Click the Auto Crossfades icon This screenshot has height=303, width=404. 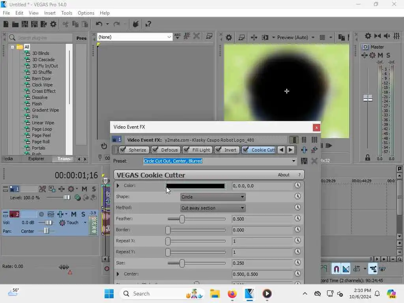click(x=346, y=269)
